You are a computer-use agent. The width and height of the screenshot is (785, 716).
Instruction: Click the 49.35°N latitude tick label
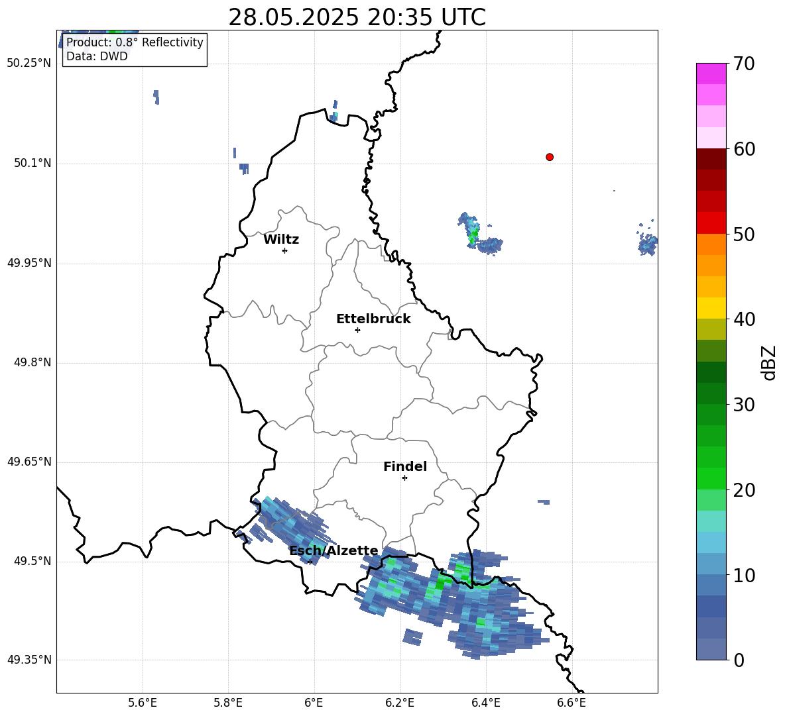coord(29,660)
